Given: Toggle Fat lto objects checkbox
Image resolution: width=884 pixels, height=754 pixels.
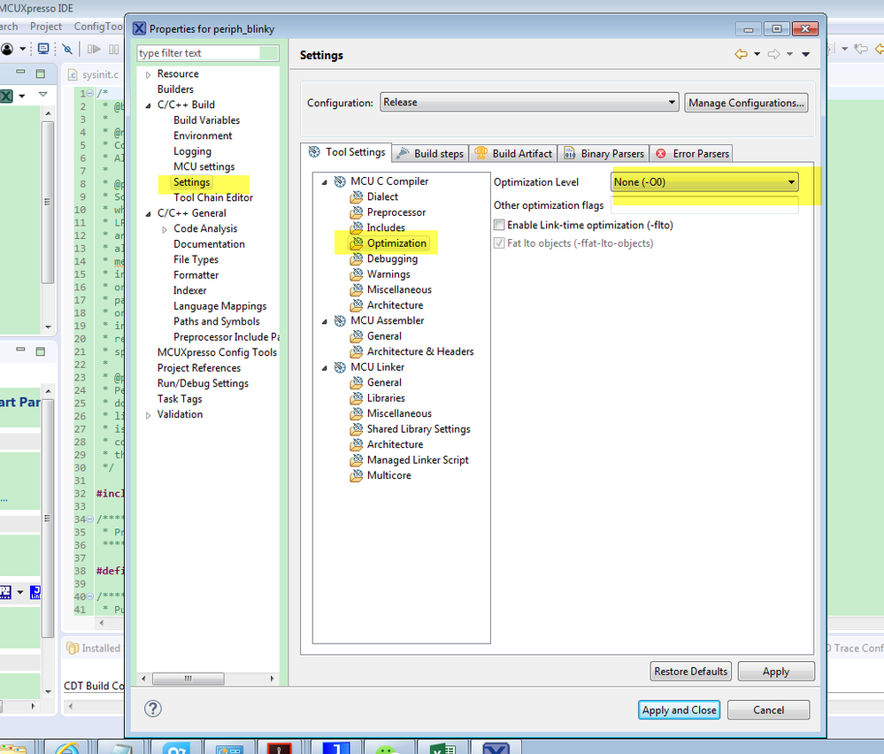Looking at the screenshot, I should coord(499,243).
